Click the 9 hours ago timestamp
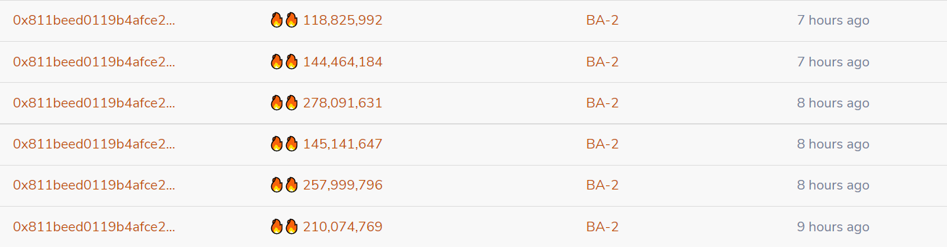Image resolution: width=947 pixels, height=247 pixels. click(x=833, y=226)
